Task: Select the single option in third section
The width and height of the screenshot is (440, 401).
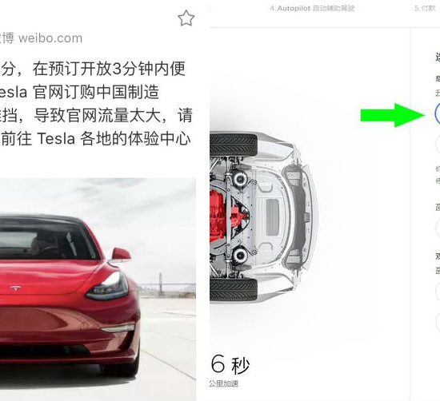Action: pyautogui.click(x=438, y=228)
